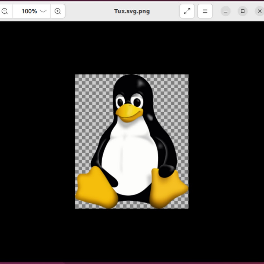Enter fullscreen with the expand arrows button
264x264 pixels.
click(187, 11)
